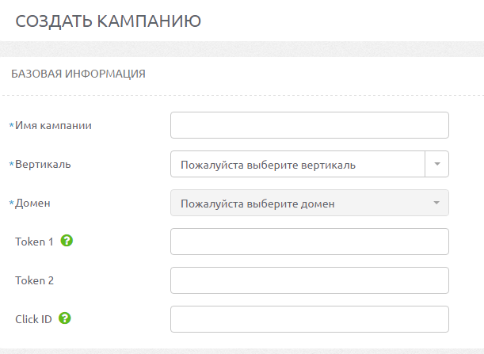Click the Домен field label
The image size is (484, 354).
[x=32, y=204]
